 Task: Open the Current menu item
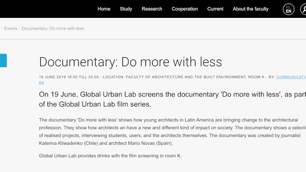[215, 9]
